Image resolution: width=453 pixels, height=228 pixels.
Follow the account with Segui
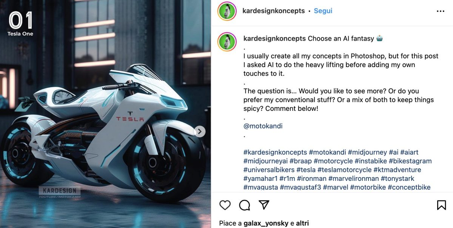pos(323,11)
